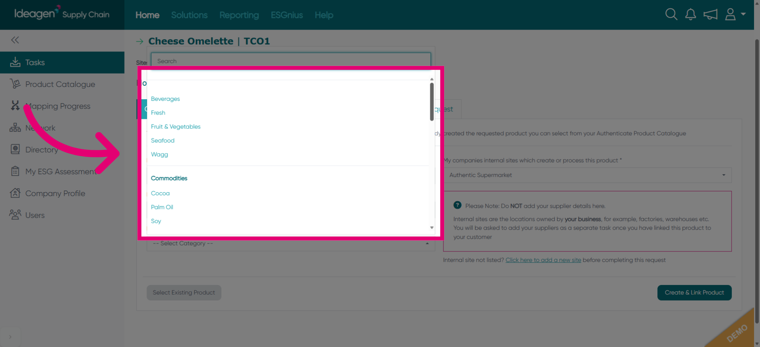Viewport: 760px width, 347px height.
Task: Click the category list scrollbar thumb
Action: pyautogui.click(x=431, y=102)
